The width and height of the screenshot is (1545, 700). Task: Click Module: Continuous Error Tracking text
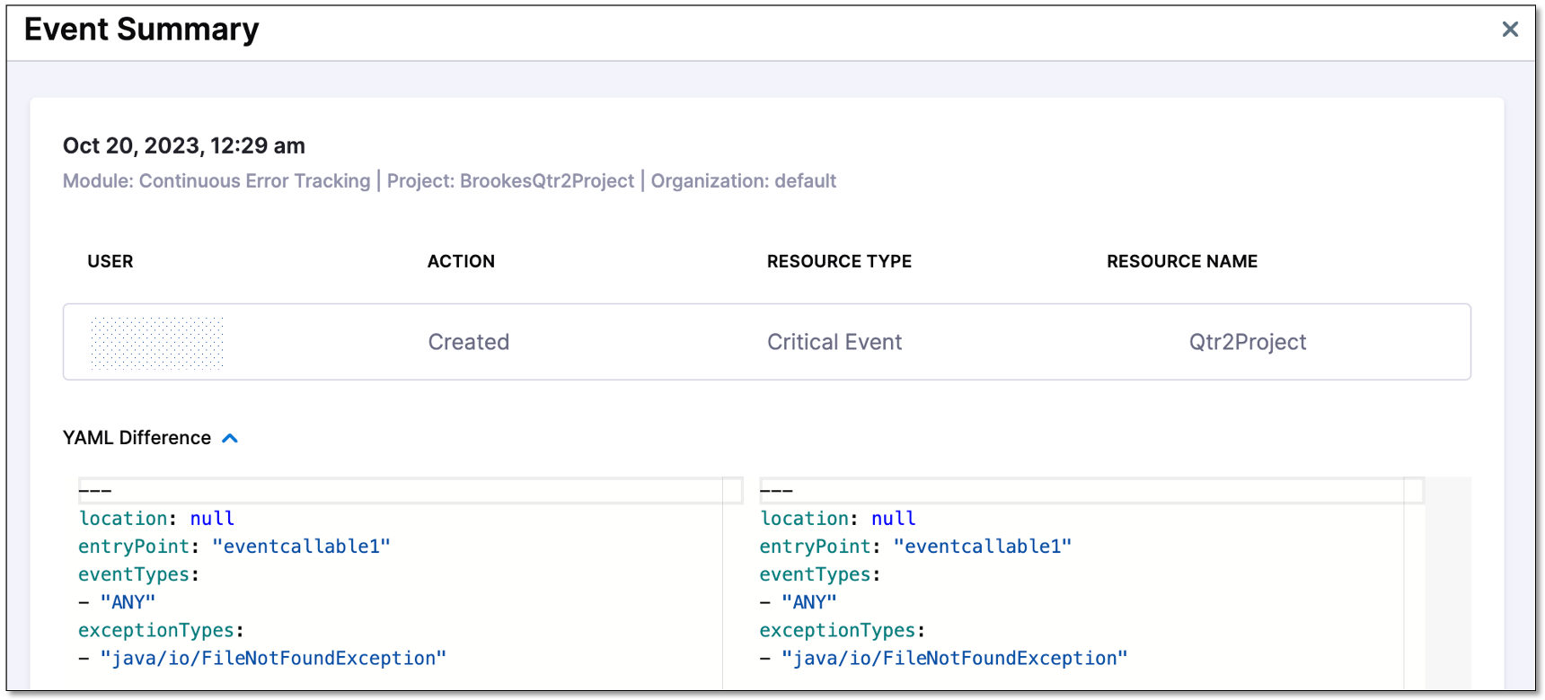pyautogui.click(x=216, y=181)
